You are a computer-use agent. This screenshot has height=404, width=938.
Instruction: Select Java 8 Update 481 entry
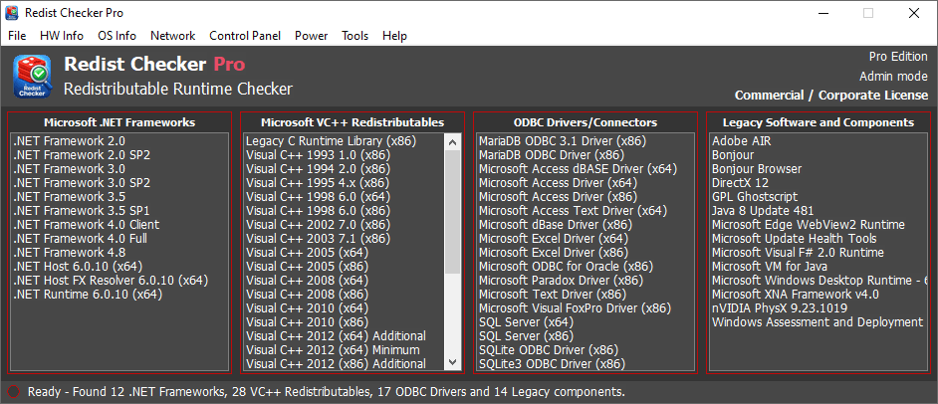coord(763,210)
